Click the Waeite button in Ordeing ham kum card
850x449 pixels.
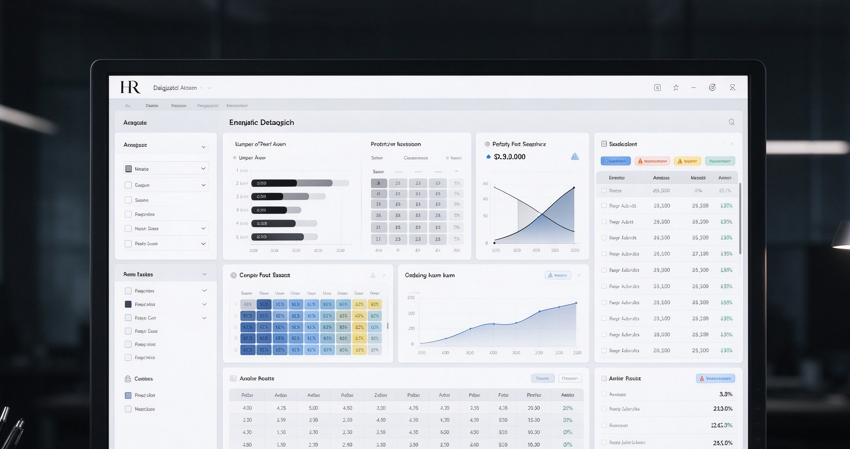coord(558,275)
